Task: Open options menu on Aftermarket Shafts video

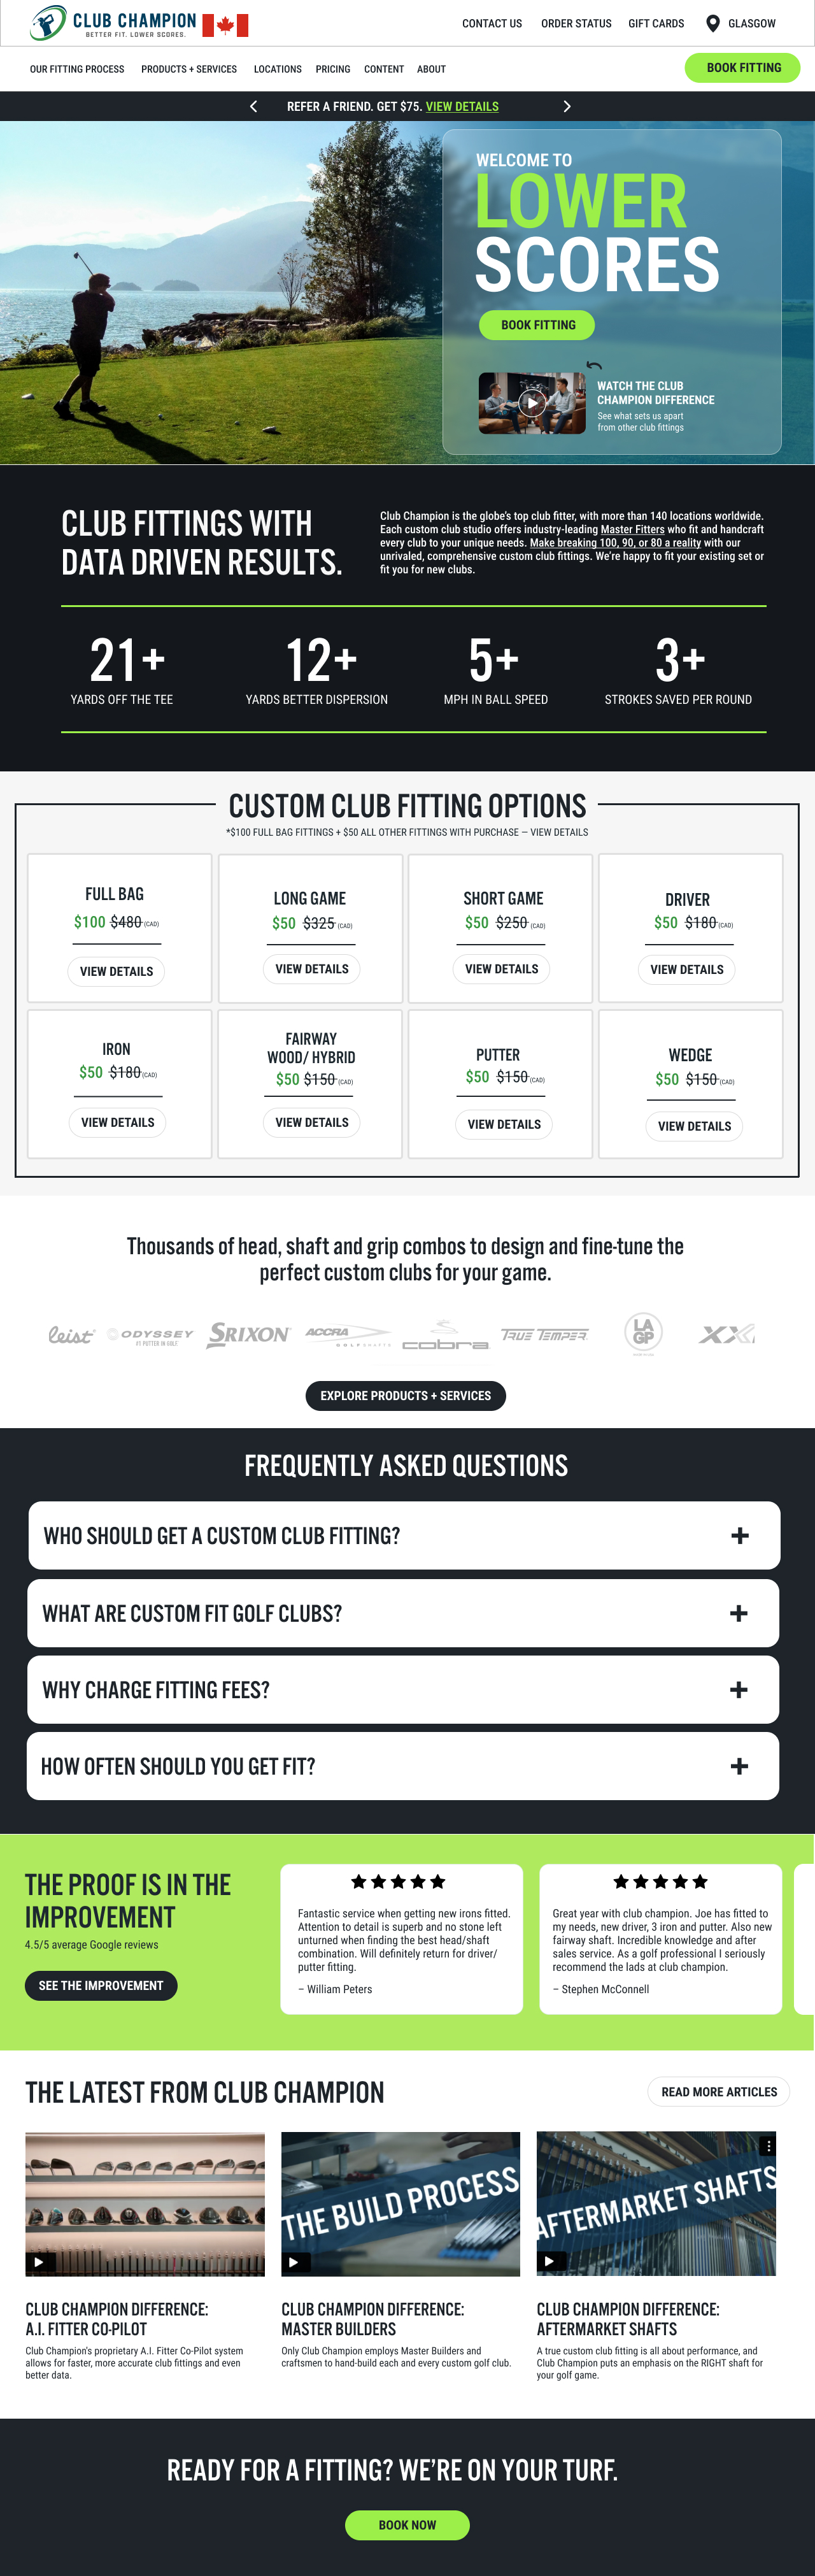Action: (767, 2145)
